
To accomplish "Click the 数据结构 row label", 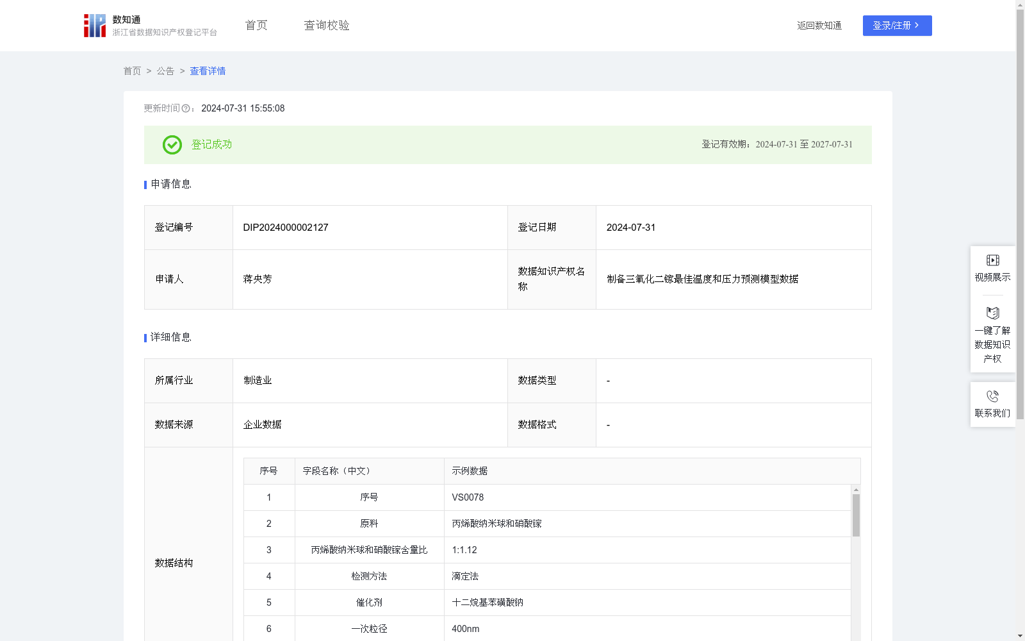I will click(174, 563).
